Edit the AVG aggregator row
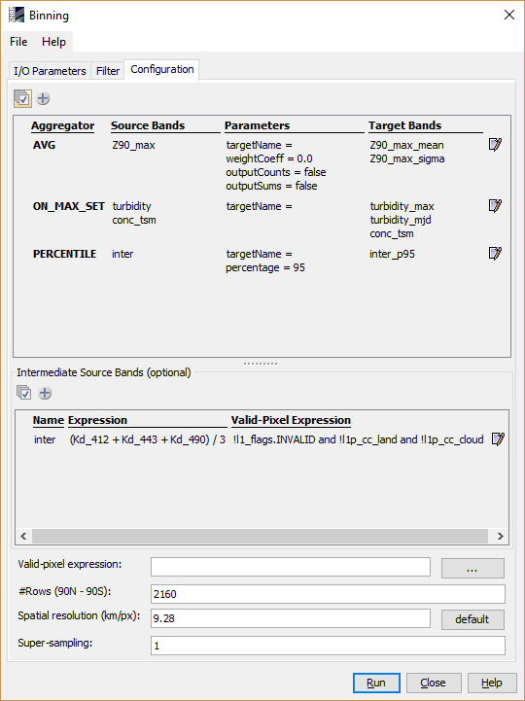Image resolution: width=525 pixels, height=701 pixels. click(x=495, y=145)
